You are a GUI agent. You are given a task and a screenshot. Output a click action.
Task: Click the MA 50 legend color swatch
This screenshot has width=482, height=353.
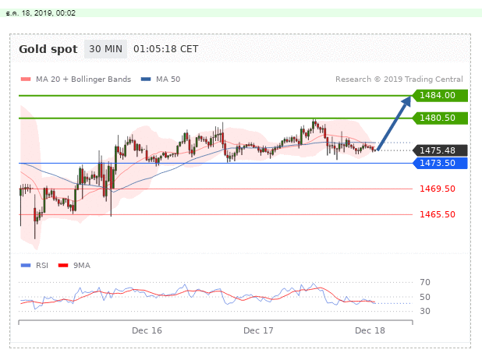(x=146, y=79)
